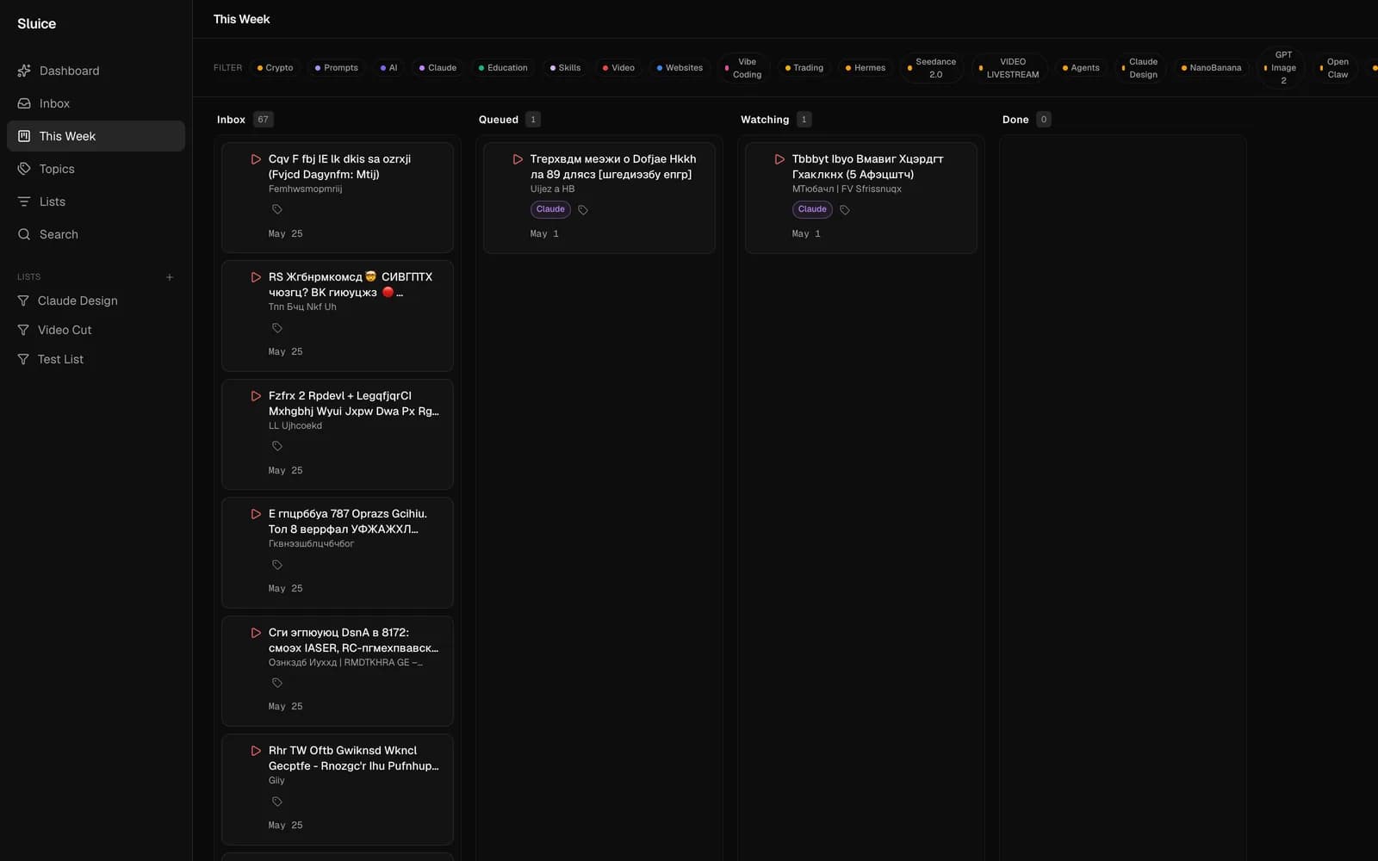
Task: Toggle the Skills filter chip
Action: click(565, 68)
